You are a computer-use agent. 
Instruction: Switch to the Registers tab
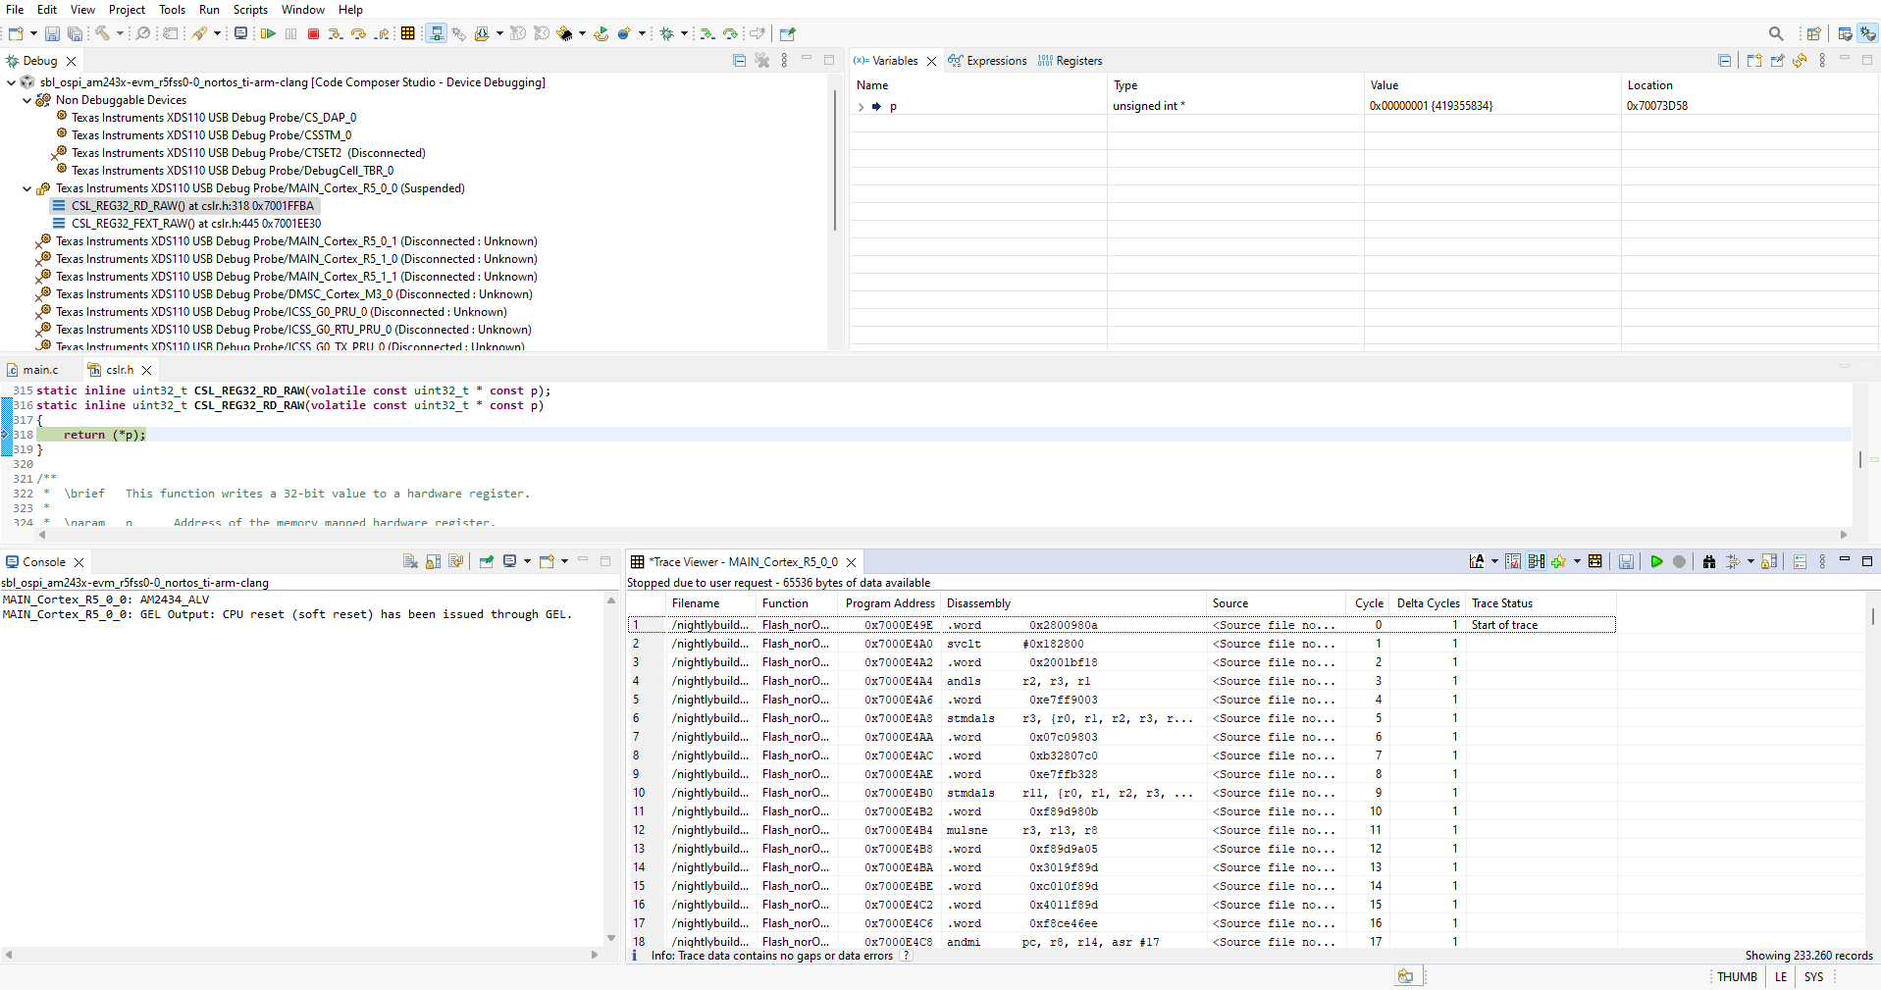click(1070, 61)
